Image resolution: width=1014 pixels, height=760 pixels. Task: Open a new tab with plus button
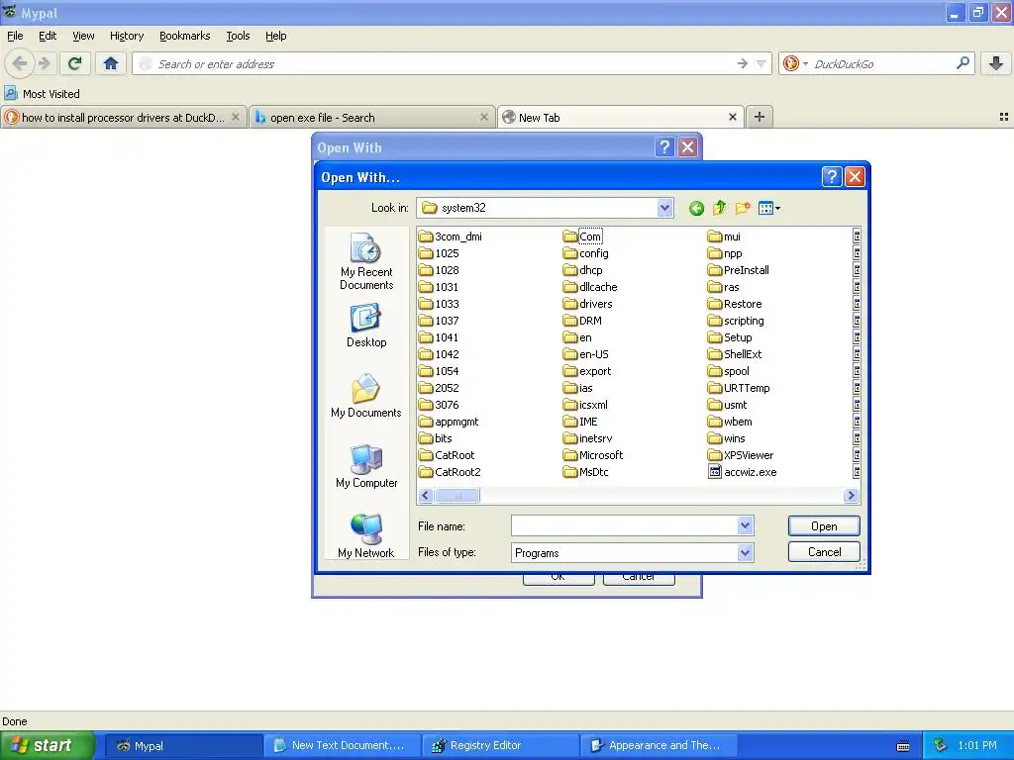point(760,117)
